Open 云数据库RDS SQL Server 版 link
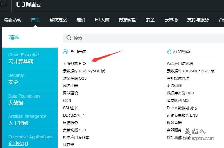The image size is (224, 148). click(191, 71)
